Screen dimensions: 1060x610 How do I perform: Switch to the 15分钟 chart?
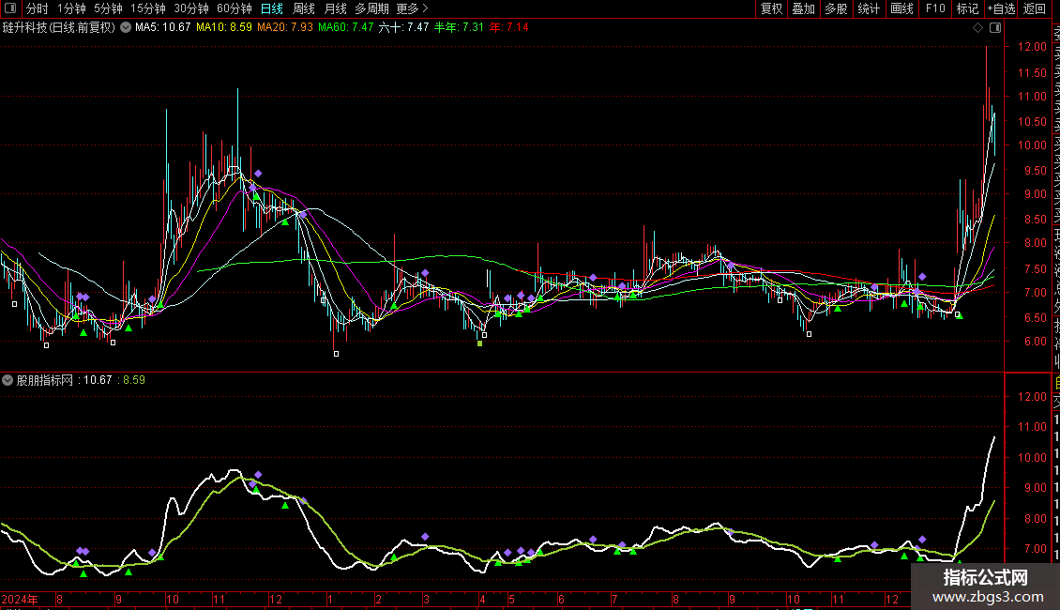click(147, 8)
